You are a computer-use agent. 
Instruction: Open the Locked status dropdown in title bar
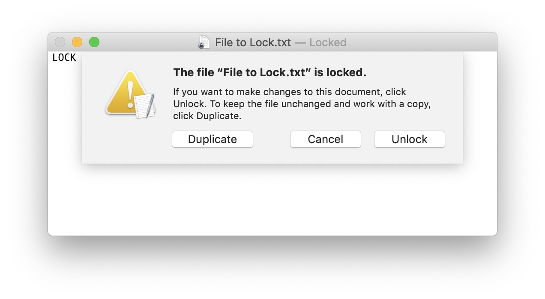click(328, 42)
